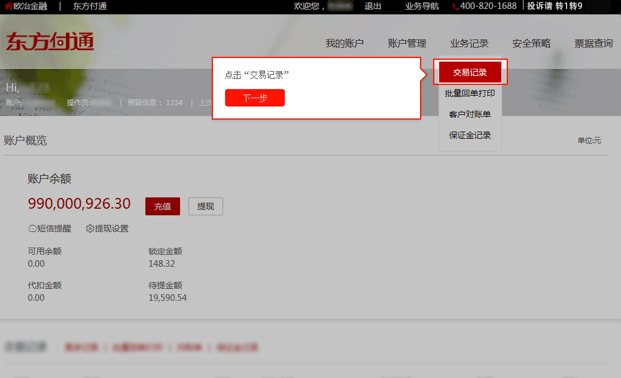Click 退出 to log out
The width and height of the screenshot is (621, 378).
pyautogui.click(x=373, y=6)
